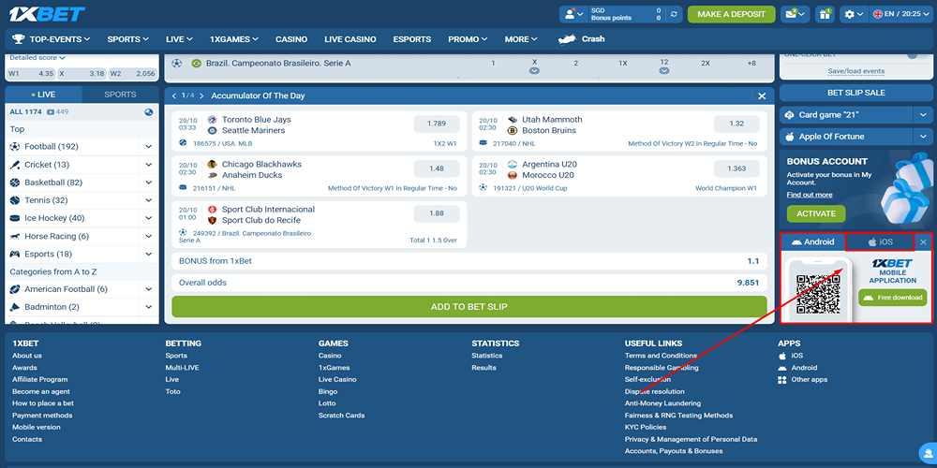
Task: Expand the Ice Hockey category
Action: coord(148,218)
